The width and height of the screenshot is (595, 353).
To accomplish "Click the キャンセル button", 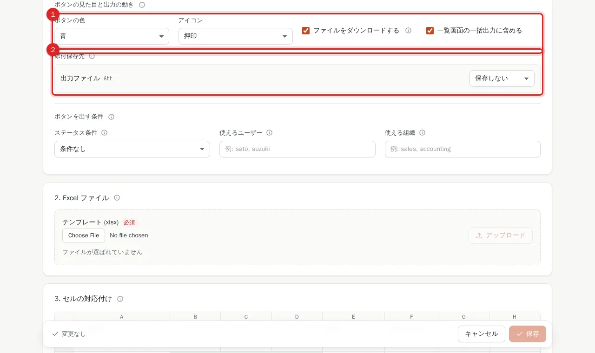I will coord(482,334).
